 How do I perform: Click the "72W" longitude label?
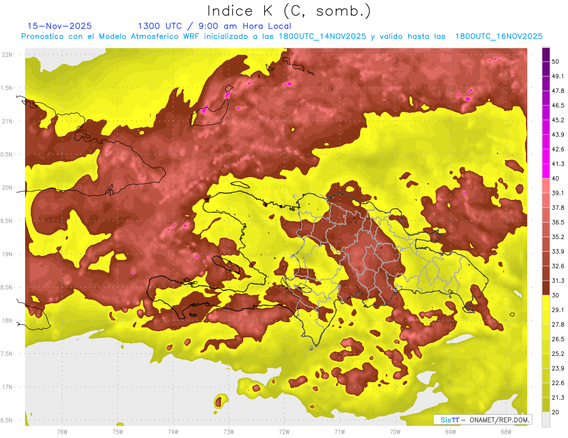click(284, 432)
